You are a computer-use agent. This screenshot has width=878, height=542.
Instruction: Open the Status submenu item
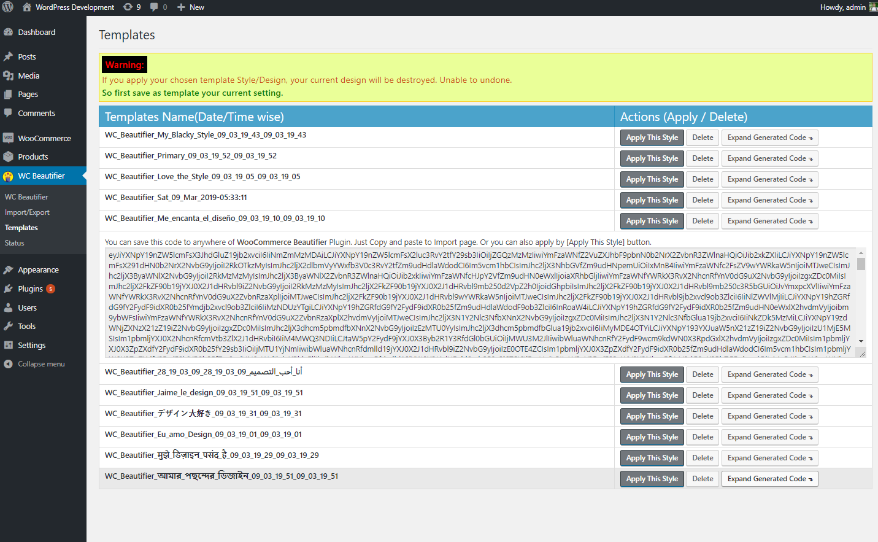[x=15, y=243]
